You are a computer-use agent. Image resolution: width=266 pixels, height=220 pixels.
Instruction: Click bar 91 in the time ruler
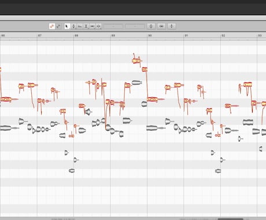(186, 35)
